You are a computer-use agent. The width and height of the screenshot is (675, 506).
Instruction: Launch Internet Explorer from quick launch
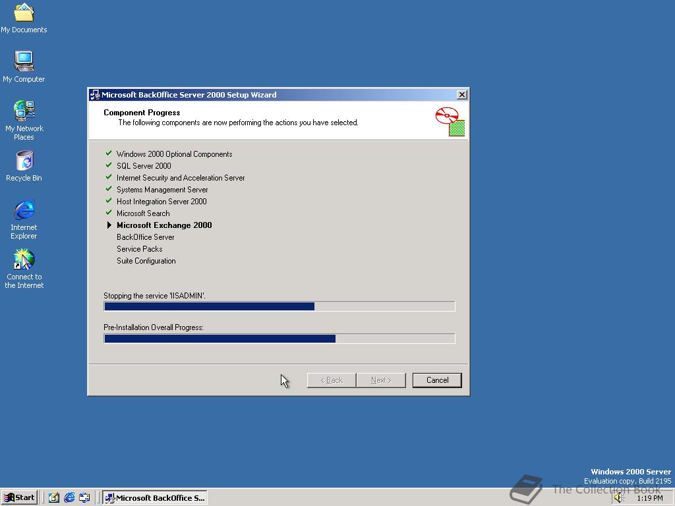point(69,498)
